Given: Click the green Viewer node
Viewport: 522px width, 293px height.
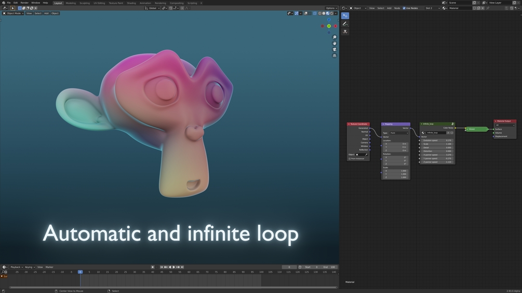Looking at the screenshot, I should (477, 129).
